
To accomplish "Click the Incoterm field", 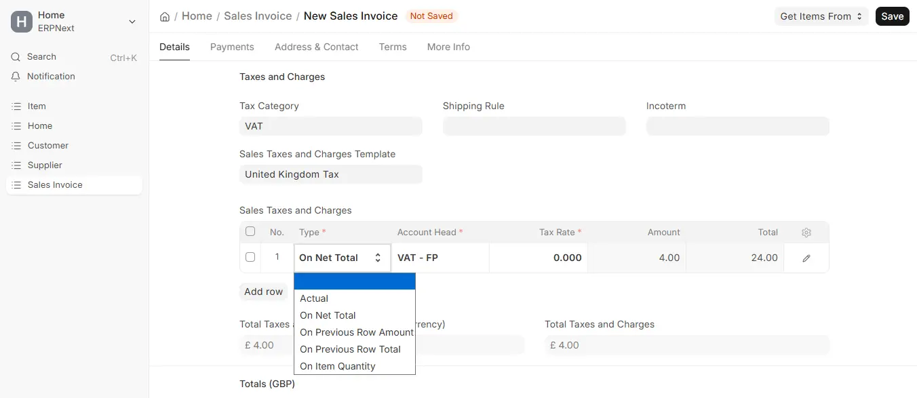I will 738,126.
